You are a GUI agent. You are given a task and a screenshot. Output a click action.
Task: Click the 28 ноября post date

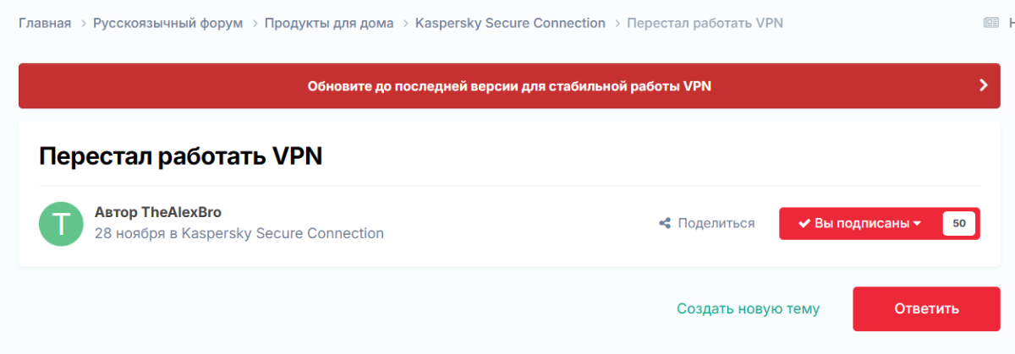click(129, 233)
